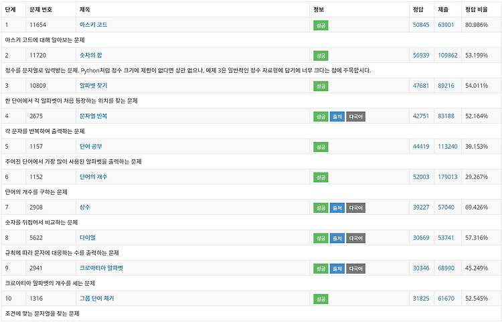Open problem link 다이얼

point(88,238)
